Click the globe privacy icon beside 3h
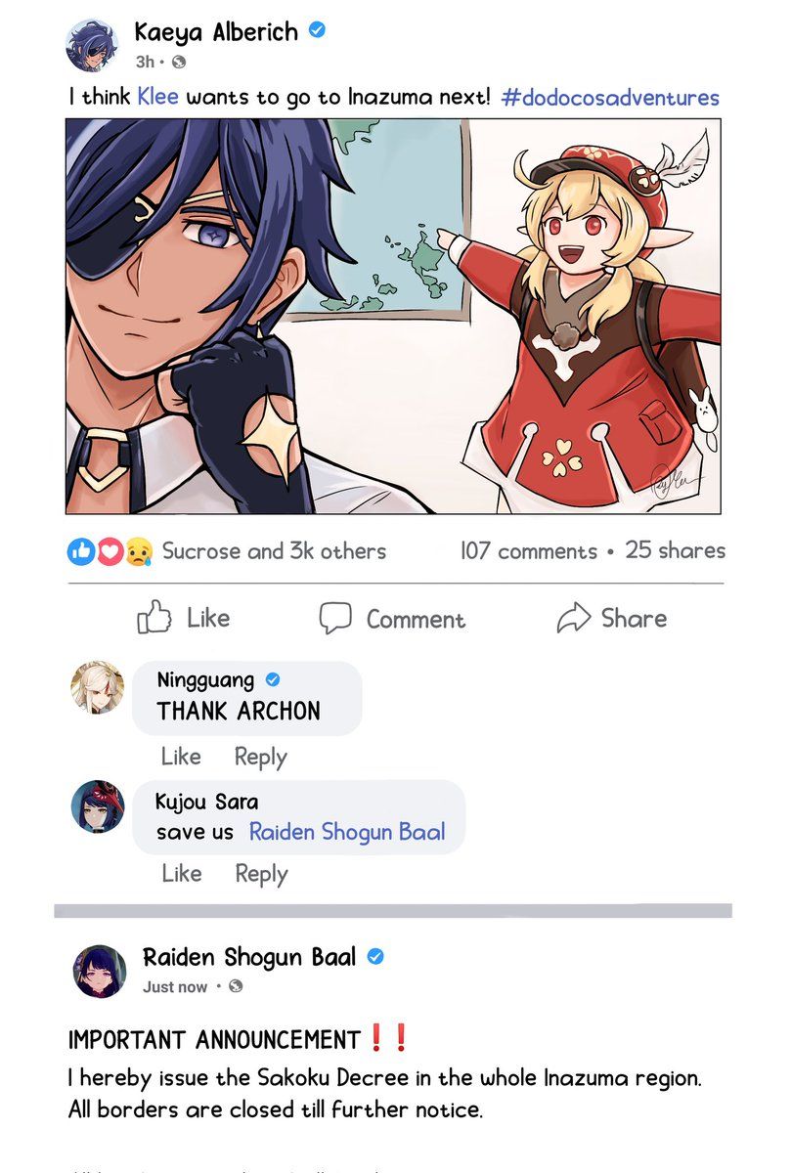791x1173 pixels. (178, 63)
